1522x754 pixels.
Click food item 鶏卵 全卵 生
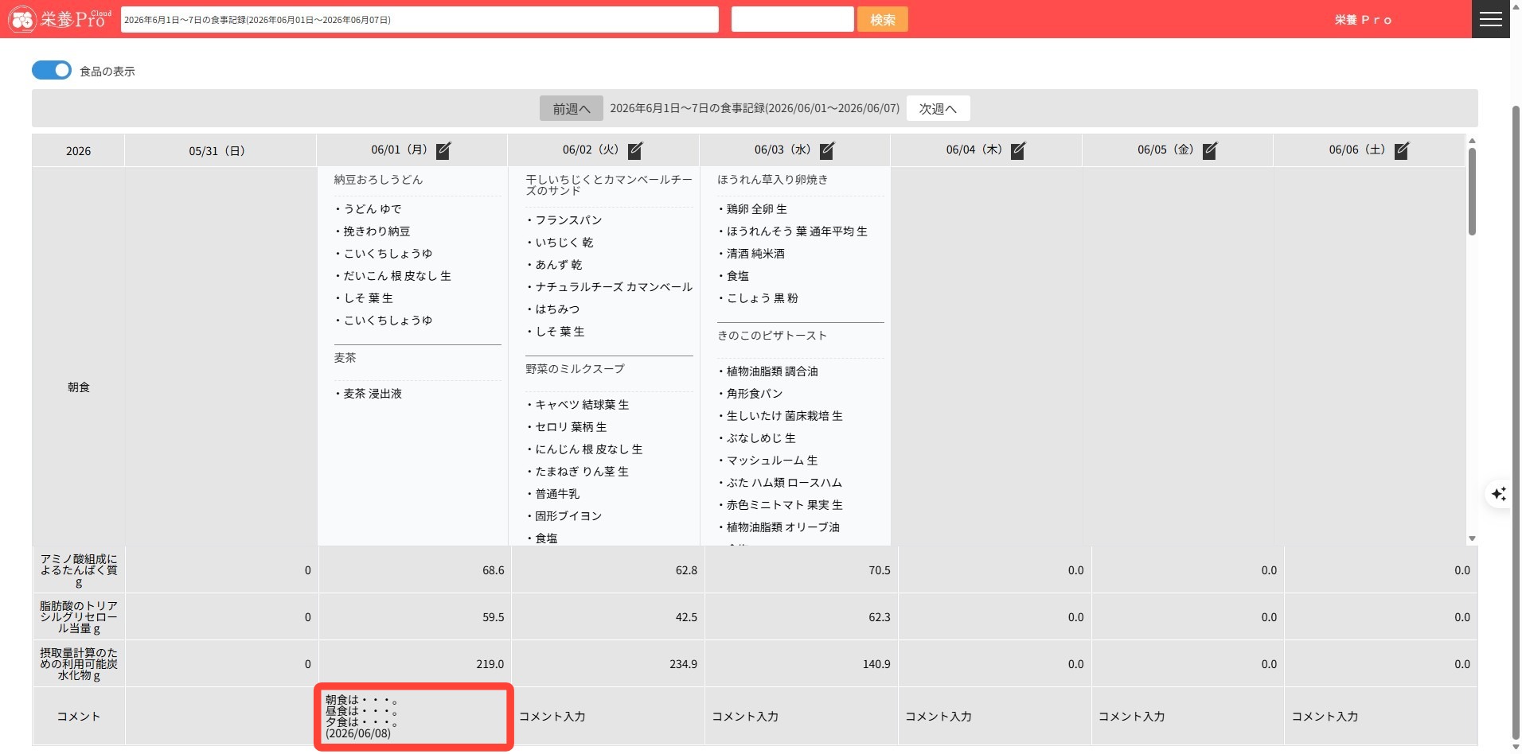point(757,209)
